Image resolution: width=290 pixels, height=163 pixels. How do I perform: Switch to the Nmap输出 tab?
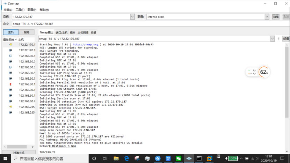(46, 32)
